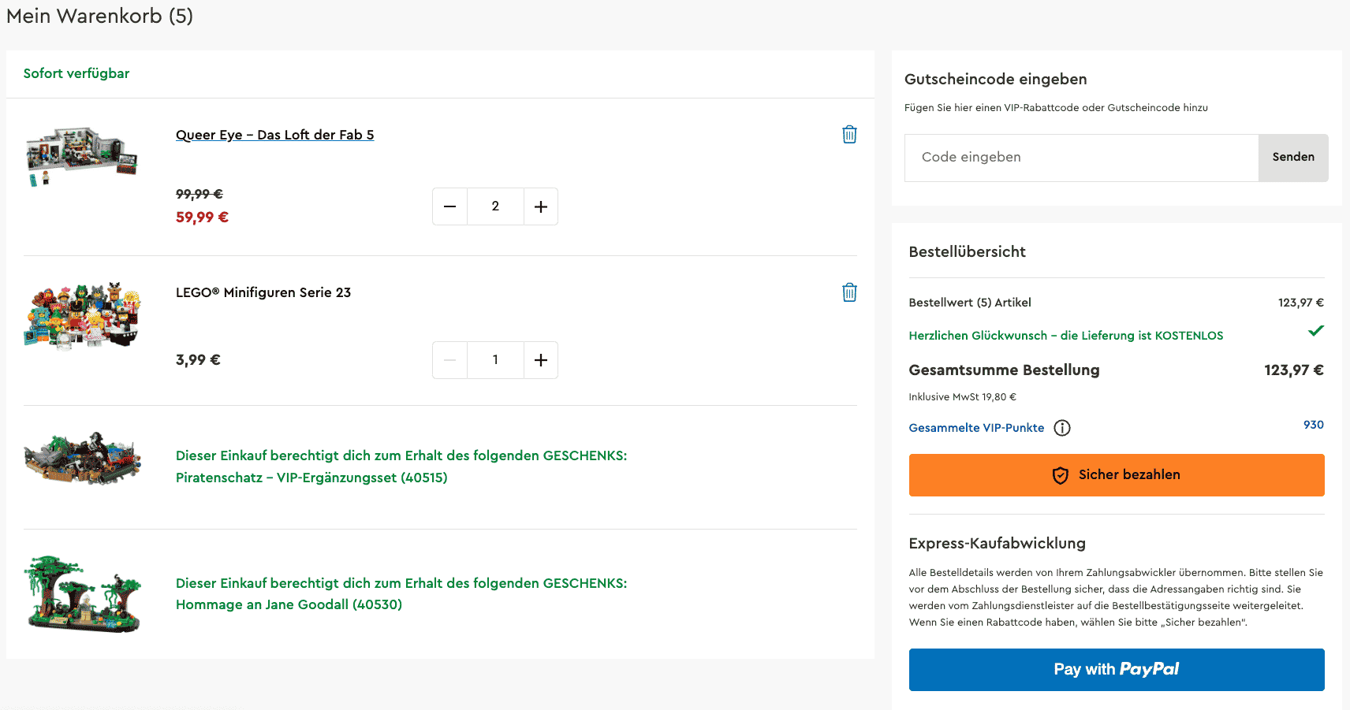Click Piratenschatz – VIP-Ergänzungsset (40515) text
The image size is (1350, 710).
coord(311,478)
